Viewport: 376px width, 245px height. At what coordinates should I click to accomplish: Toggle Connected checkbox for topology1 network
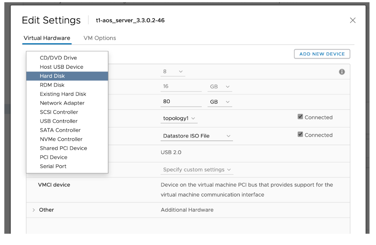[300, 117]
